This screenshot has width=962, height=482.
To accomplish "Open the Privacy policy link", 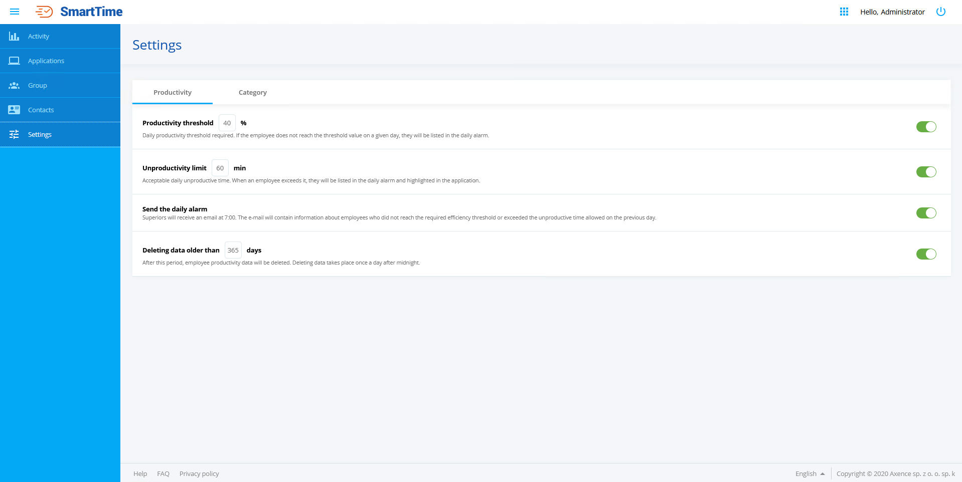I will click(x=199, y=473).
